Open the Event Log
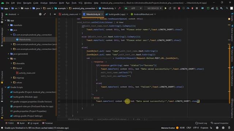The width and height of the screenshot is (234, 131). click(x=201, y=123)
